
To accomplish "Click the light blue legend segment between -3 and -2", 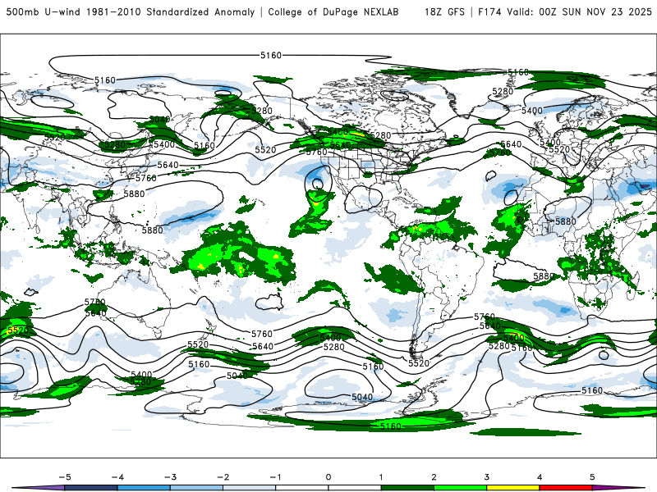I will tap(196, 488).
